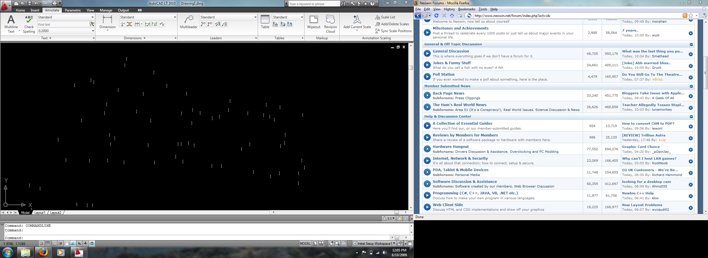
Task: Click the Firefox page vertical scrollbar thumb
Action: 705,73
